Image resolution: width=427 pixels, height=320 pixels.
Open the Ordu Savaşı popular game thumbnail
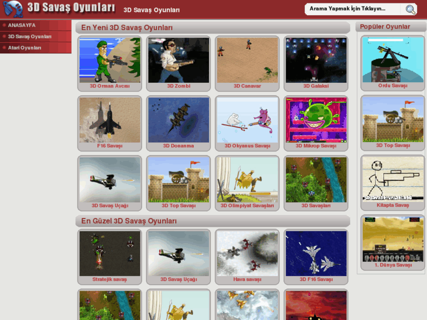pos(393,60)
